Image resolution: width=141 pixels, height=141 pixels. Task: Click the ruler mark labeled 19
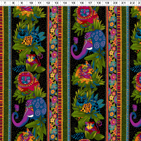[107, 3]
